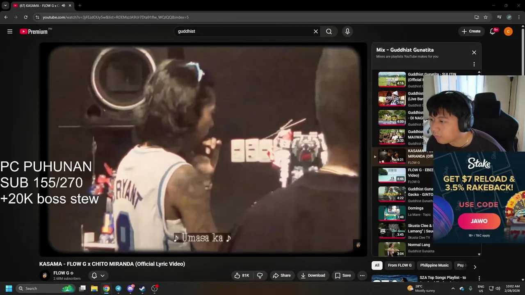Select the Philippine Music chip
This screenshot has width=525, height=295.
point(434,265)
